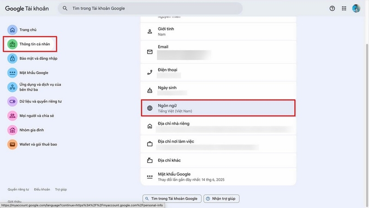Open the Ngày sinh row
Viewport: 369px width, 208px height.
[x=218, y=90]
